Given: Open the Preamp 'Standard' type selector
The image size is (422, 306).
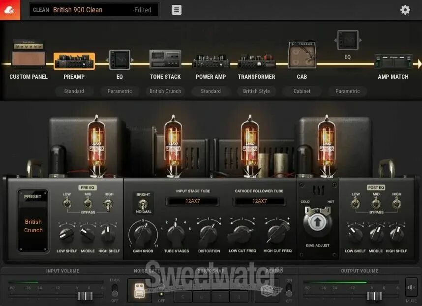Looking at the screenshot, I should (74, 91).
